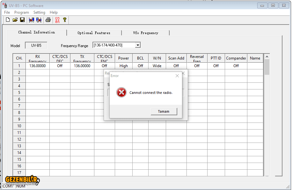292x190 pixels.
Task: Select channel row number 14
Action: [19, 153]
